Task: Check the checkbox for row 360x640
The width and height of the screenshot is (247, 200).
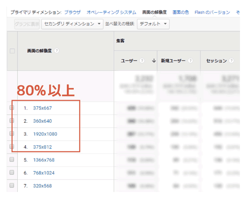Action: (12, 120)
